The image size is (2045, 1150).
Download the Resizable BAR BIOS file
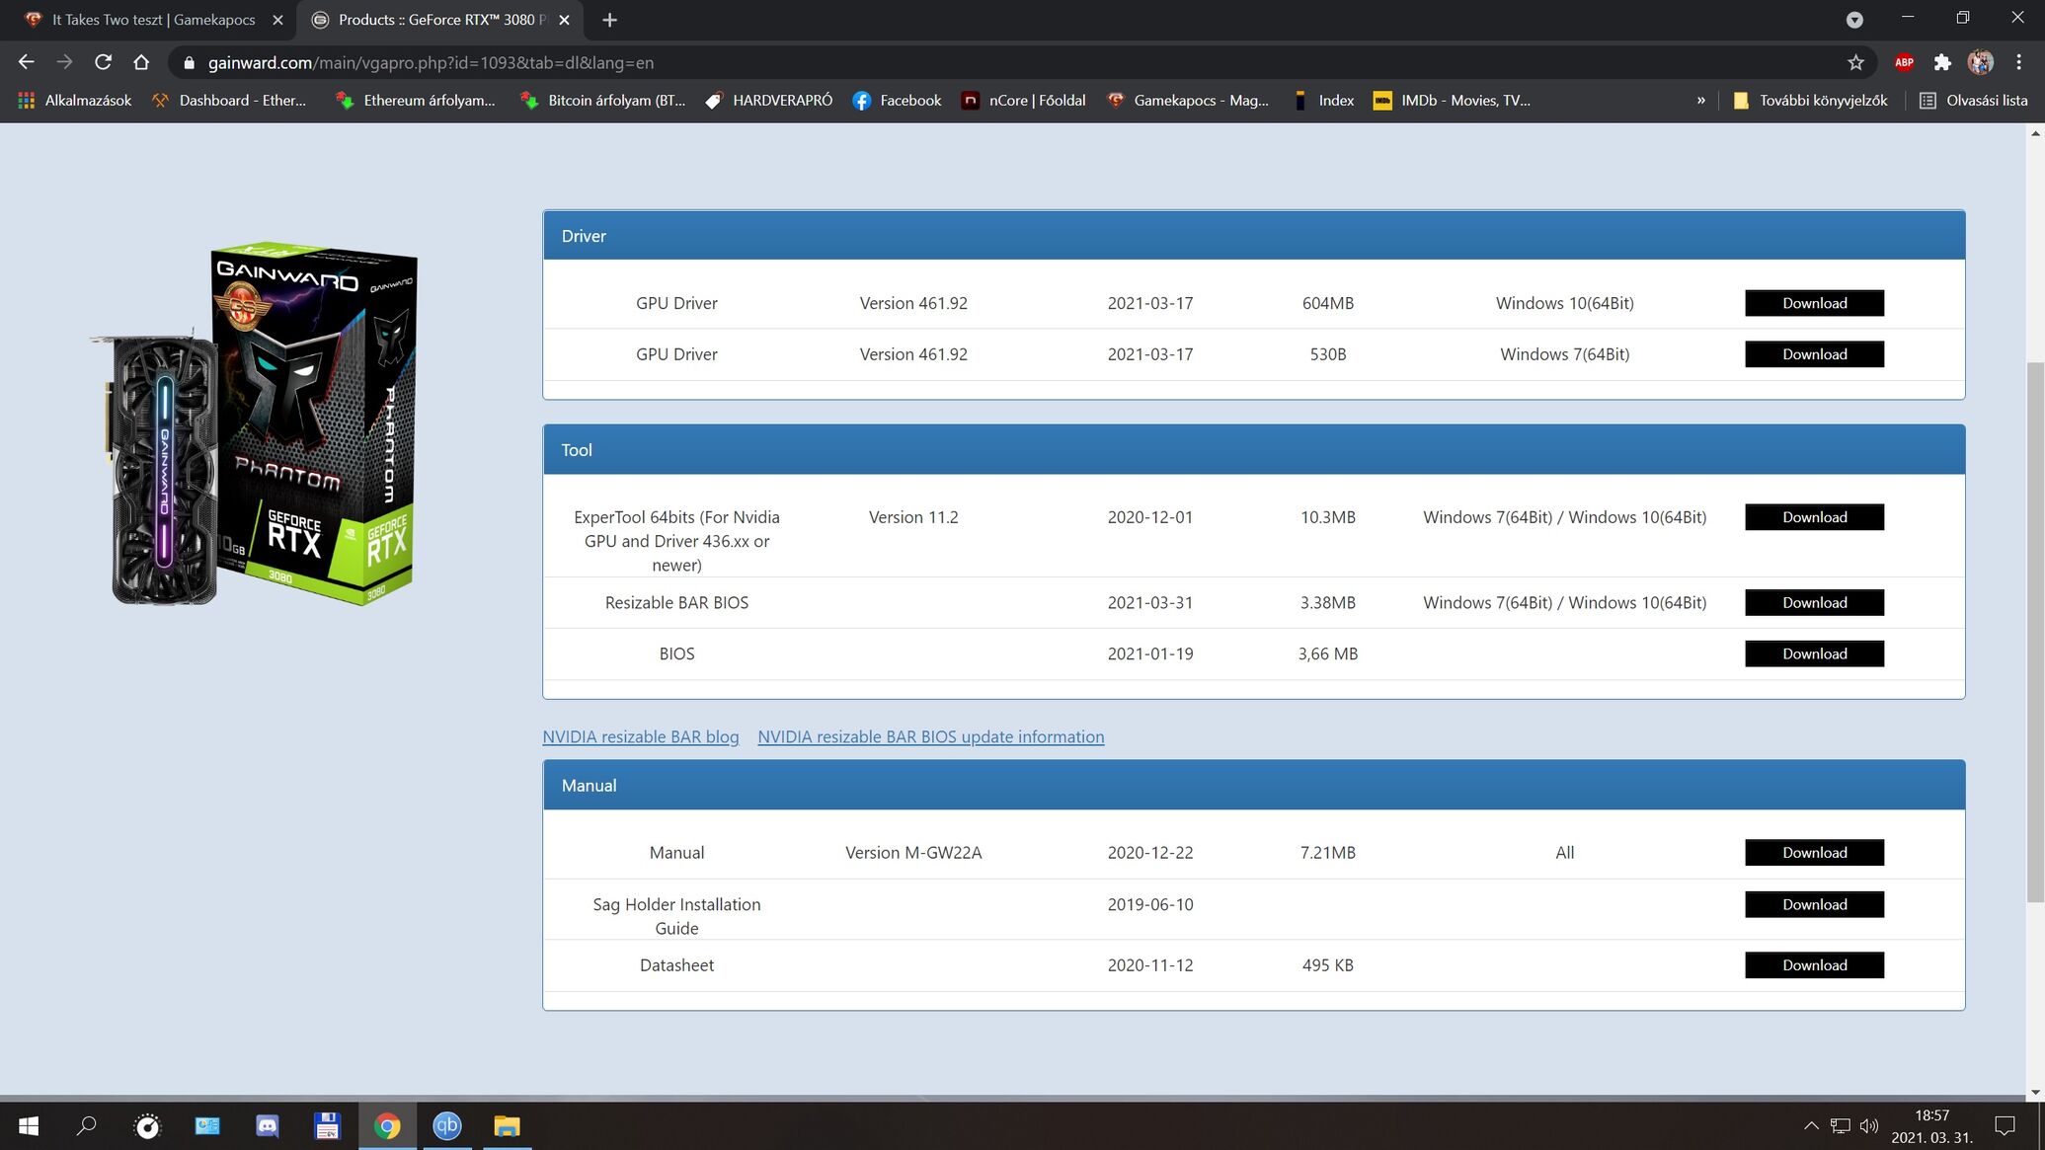pyautogui.click(x=1813, y=602)
